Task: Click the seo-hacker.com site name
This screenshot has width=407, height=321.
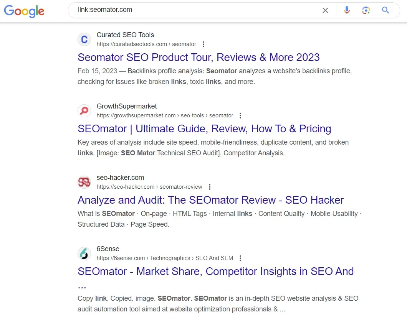Action: [120, 177]
